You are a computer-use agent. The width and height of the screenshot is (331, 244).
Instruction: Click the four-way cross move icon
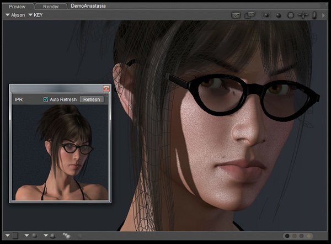[x=303, y=15]
